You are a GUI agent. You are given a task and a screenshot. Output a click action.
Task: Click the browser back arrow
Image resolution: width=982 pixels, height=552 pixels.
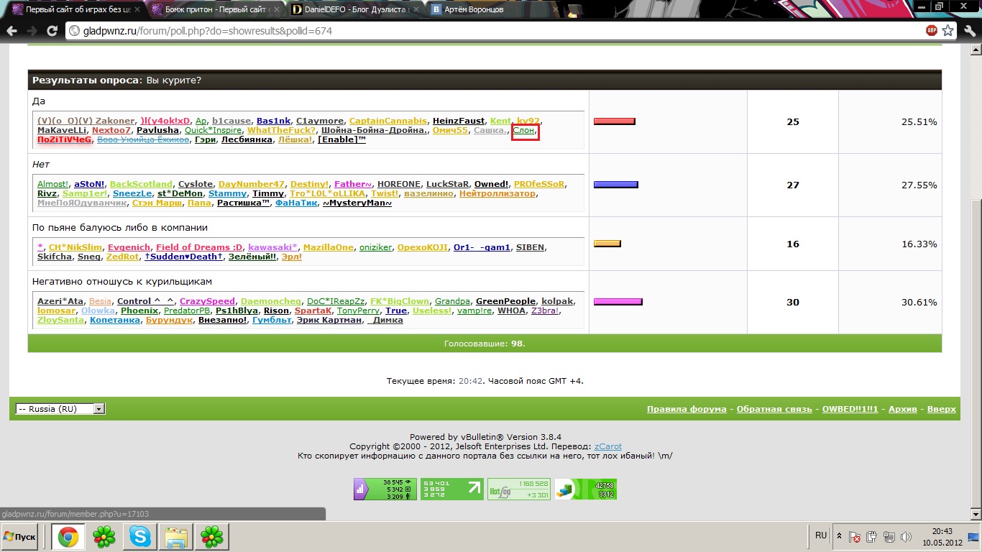(12, 31)
